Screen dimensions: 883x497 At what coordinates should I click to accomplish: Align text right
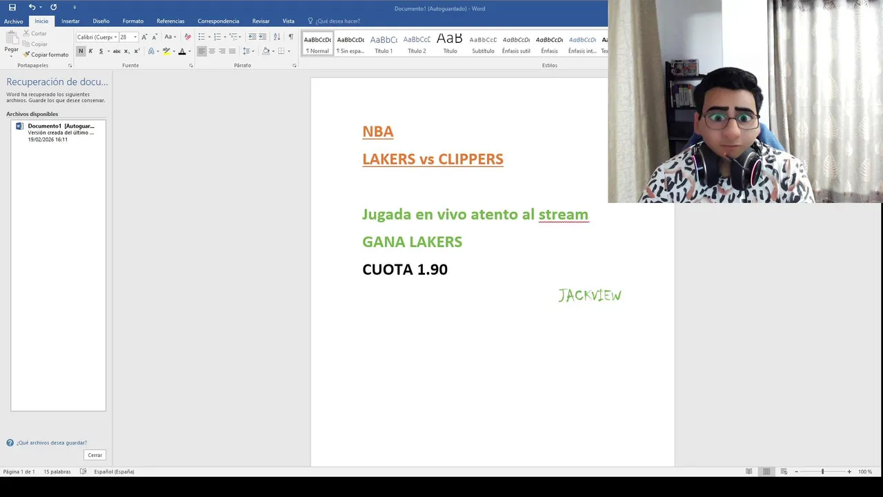coord(222,51)
